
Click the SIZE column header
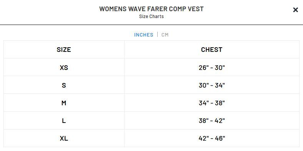(x=64, y=50)
